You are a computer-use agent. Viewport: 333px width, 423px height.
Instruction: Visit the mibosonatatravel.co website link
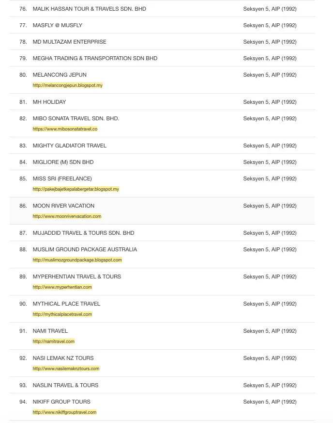[x=65, y=129]
